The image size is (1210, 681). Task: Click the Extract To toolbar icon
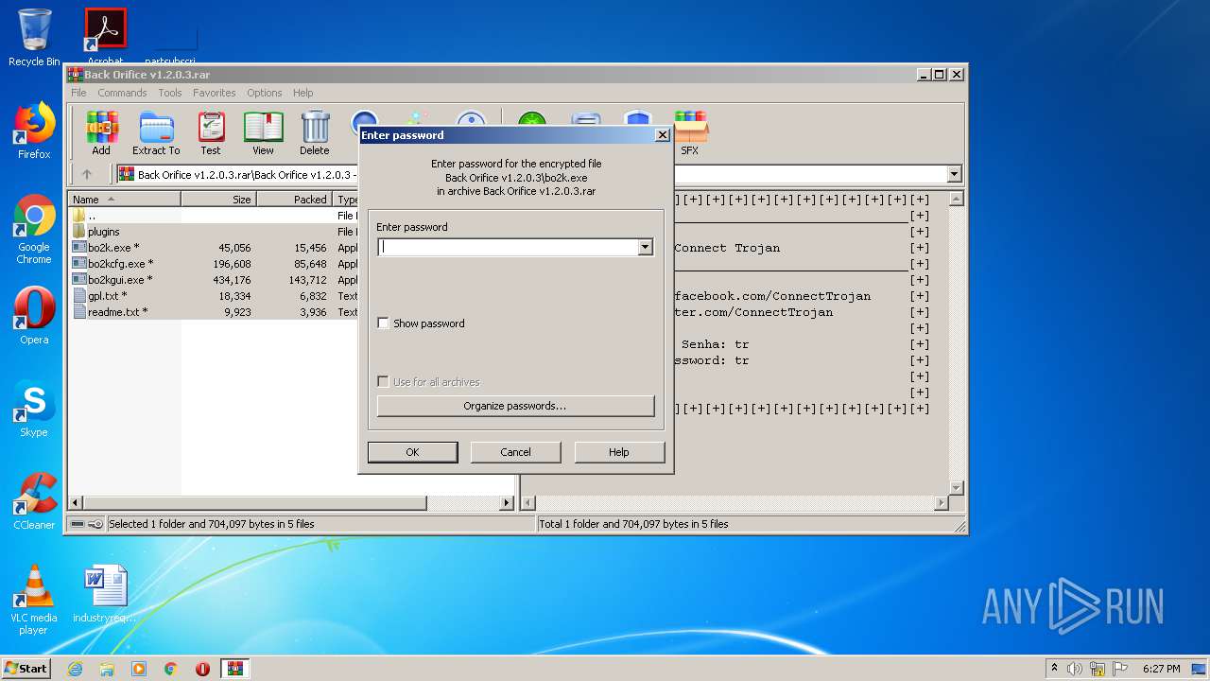coord(156,133)
